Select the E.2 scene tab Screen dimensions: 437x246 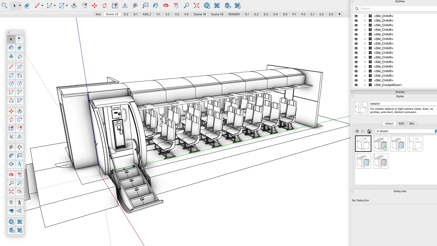coord(322,14)
